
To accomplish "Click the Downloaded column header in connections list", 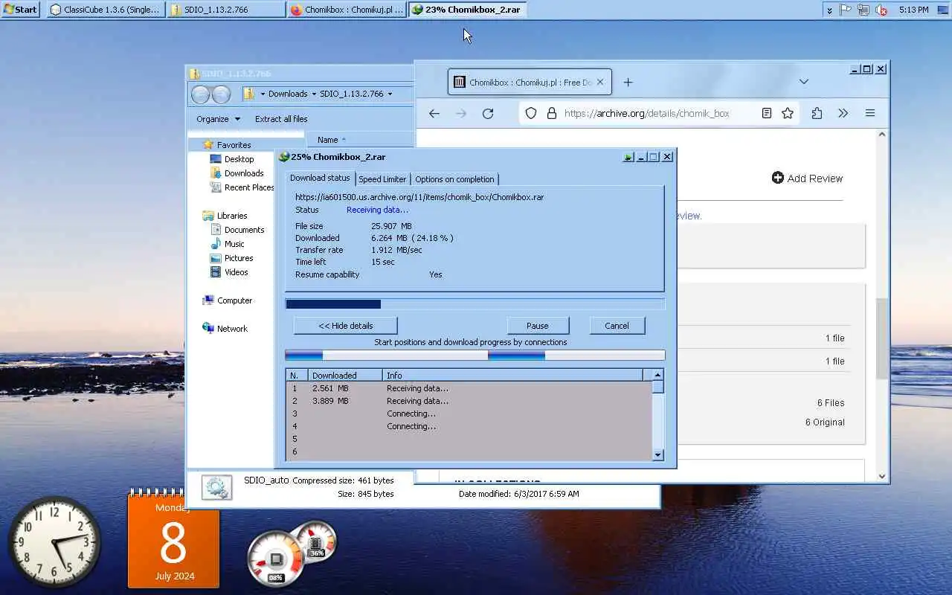I will (345, 376).
